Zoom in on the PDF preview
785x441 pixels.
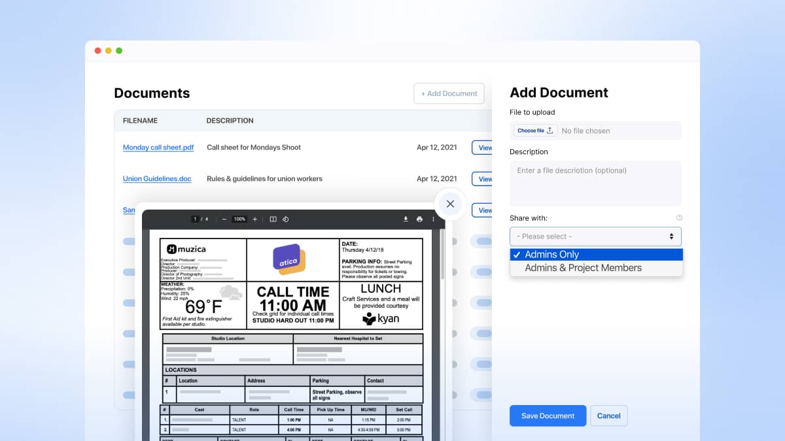coord(255,218)
